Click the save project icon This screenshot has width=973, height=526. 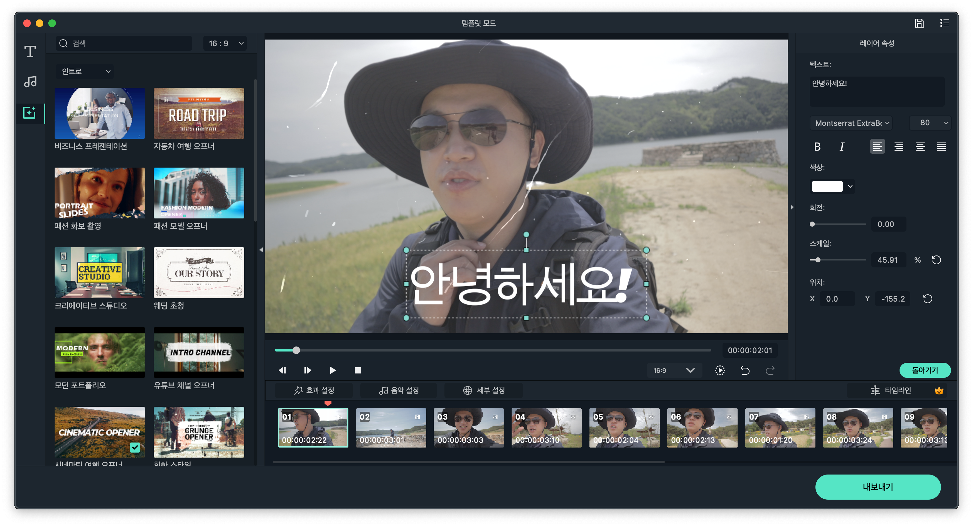tap(919, 24)
